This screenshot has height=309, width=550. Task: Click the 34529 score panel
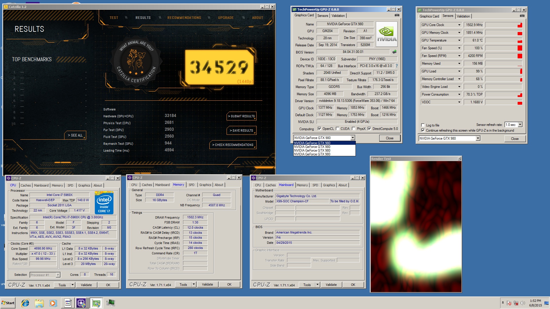coord(219,68)
